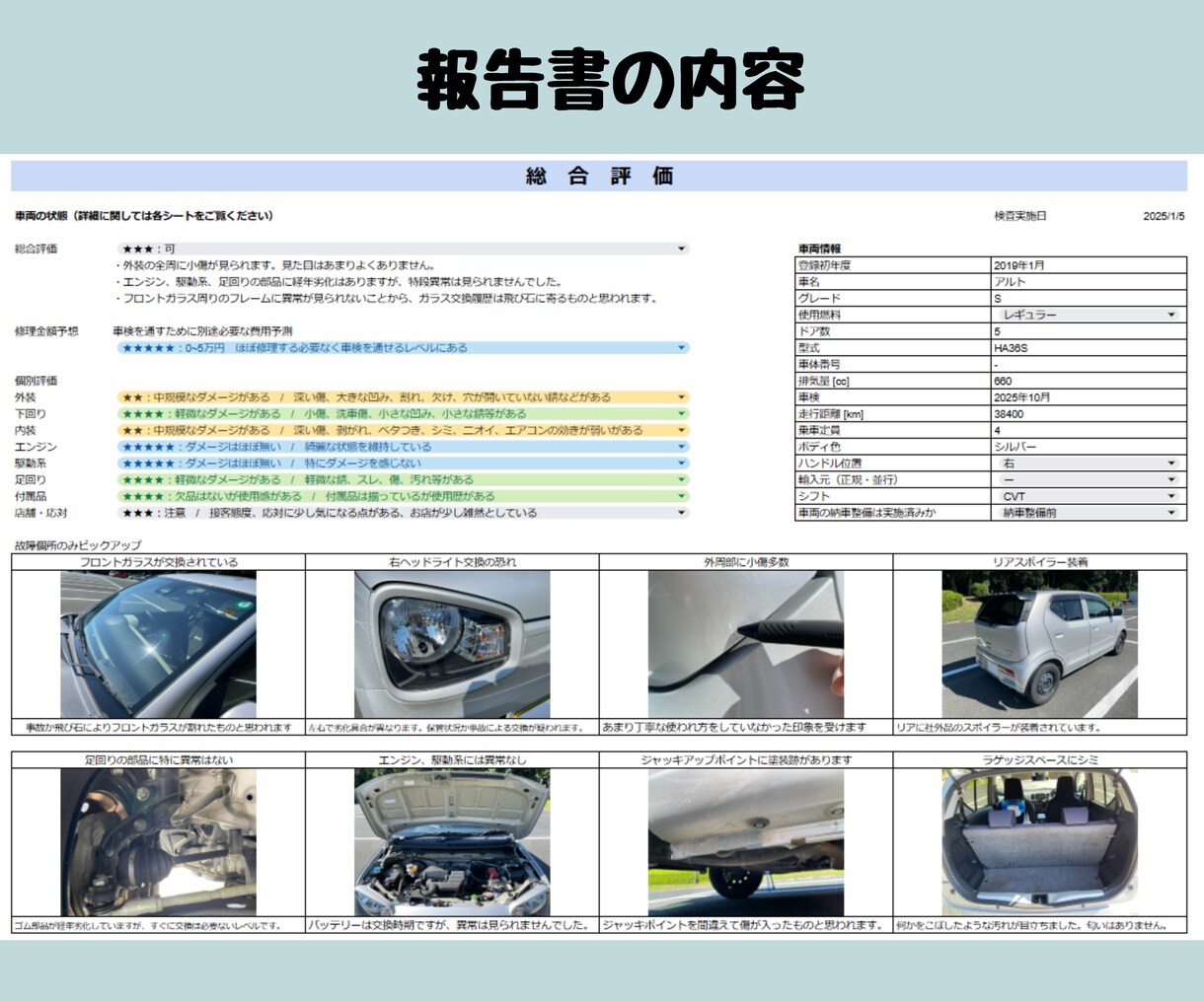This screenshot has height=1001, width=1204.
Task: Click the フロントガラスが交換されている caption
Action: tap(158, 562)
